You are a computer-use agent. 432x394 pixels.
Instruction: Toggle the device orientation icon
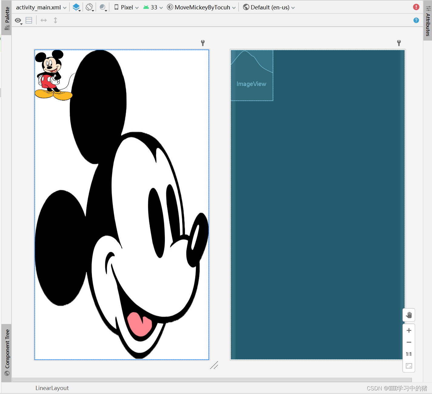(x=89, y=7)
